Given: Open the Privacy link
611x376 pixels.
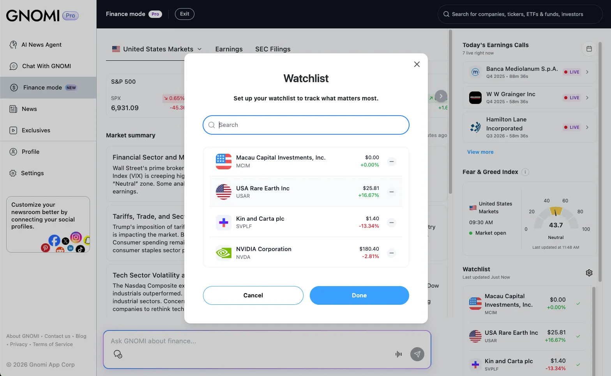Looking at the screenshot, I should coord(19,344).
